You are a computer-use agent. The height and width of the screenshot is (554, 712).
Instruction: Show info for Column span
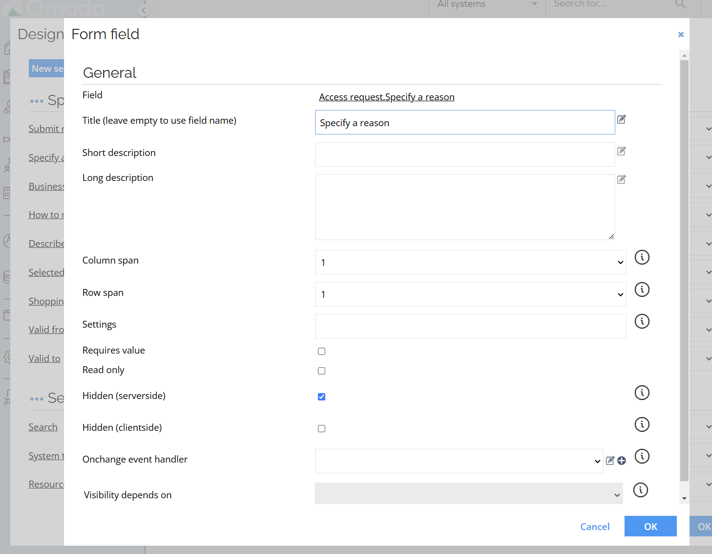(642, 257)
